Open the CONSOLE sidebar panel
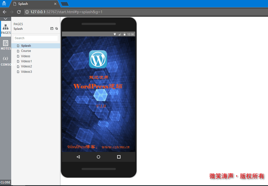Viewport: 268px width, 186px height. click(6, 61)
